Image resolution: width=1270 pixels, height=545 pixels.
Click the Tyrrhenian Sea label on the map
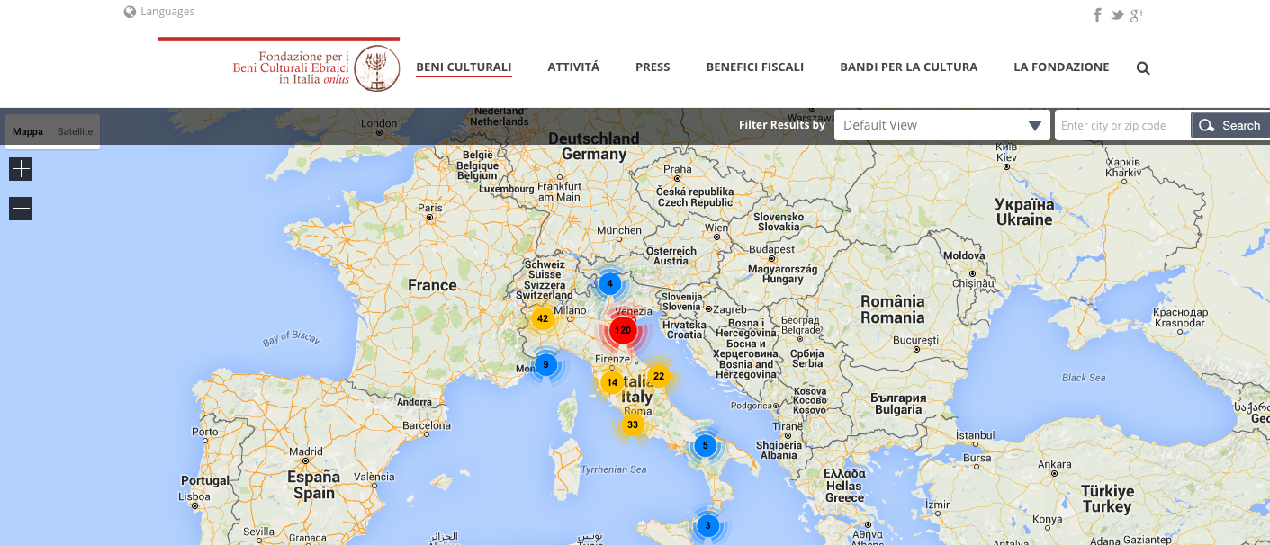point(614,469)
